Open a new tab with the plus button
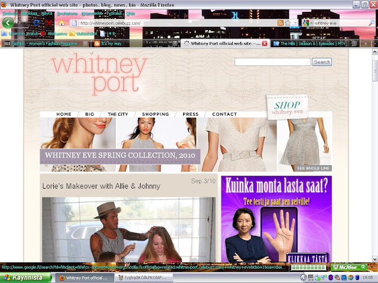 click(366, 44)
